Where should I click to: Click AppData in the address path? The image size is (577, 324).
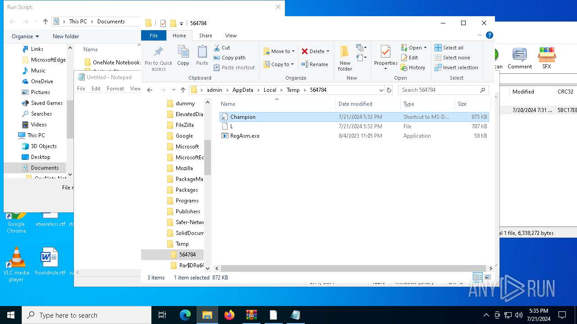(x=243, y=90)
